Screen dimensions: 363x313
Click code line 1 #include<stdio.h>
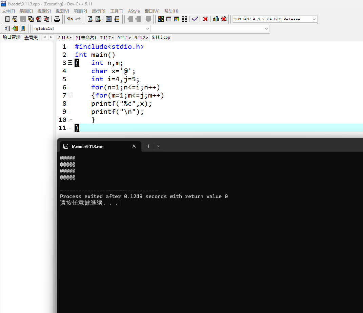point(109,46)
